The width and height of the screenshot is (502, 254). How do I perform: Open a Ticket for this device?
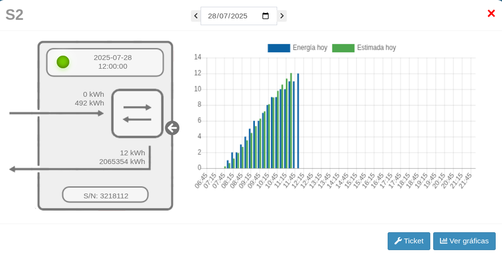click(408, 241)
